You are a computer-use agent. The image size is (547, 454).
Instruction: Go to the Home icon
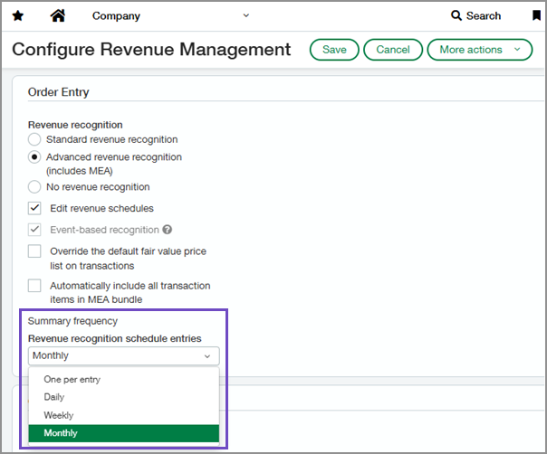click(x=58, y=15)
